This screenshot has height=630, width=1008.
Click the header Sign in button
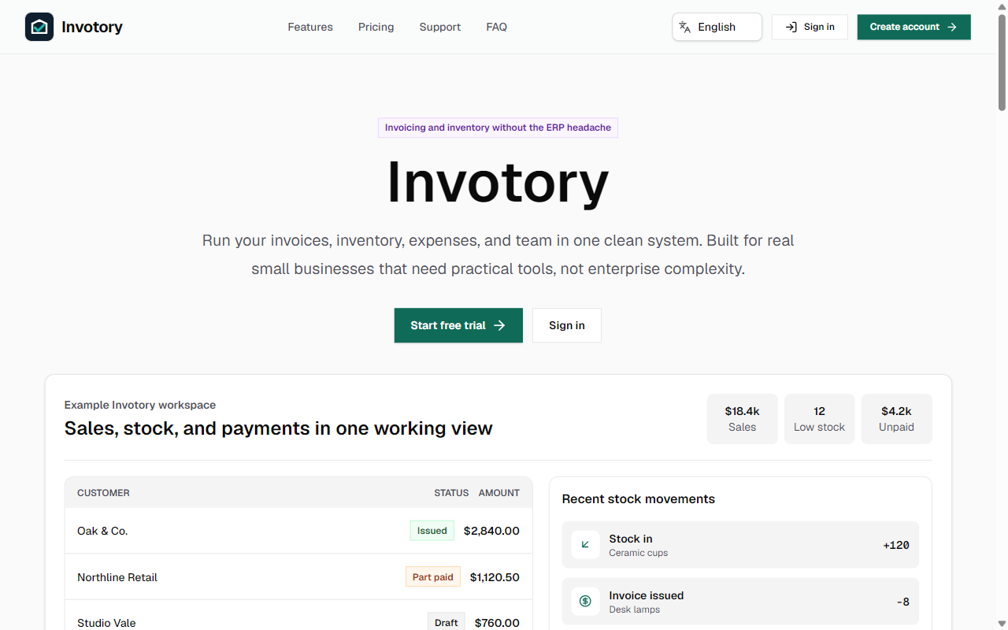tap(810, 27)
